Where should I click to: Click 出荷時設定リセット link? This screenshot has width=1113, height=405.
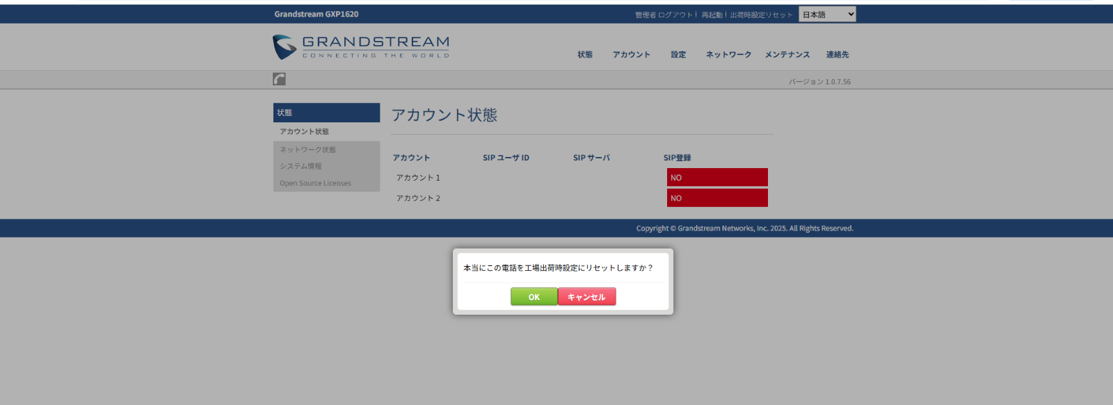761,15
